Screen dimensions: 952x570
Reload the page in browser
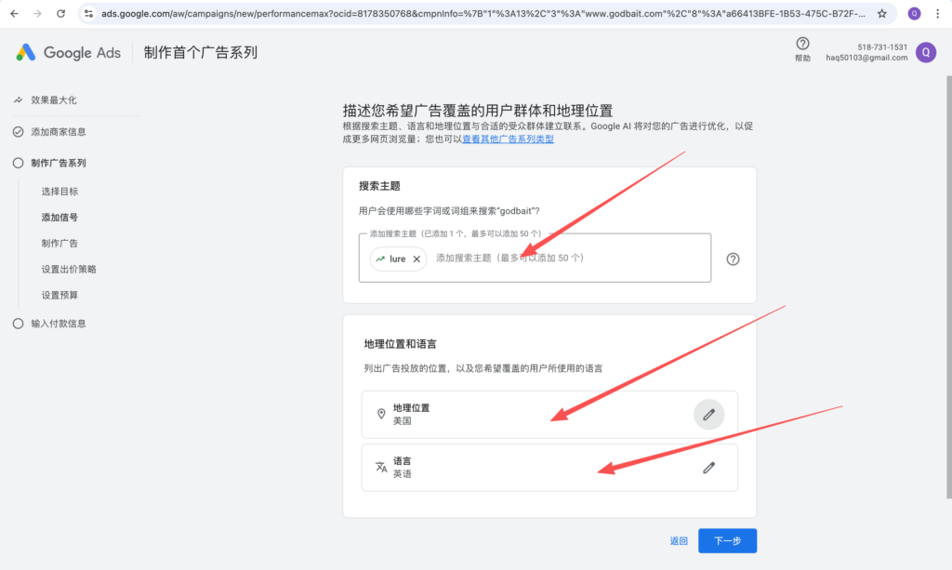(x=60, y=14)
